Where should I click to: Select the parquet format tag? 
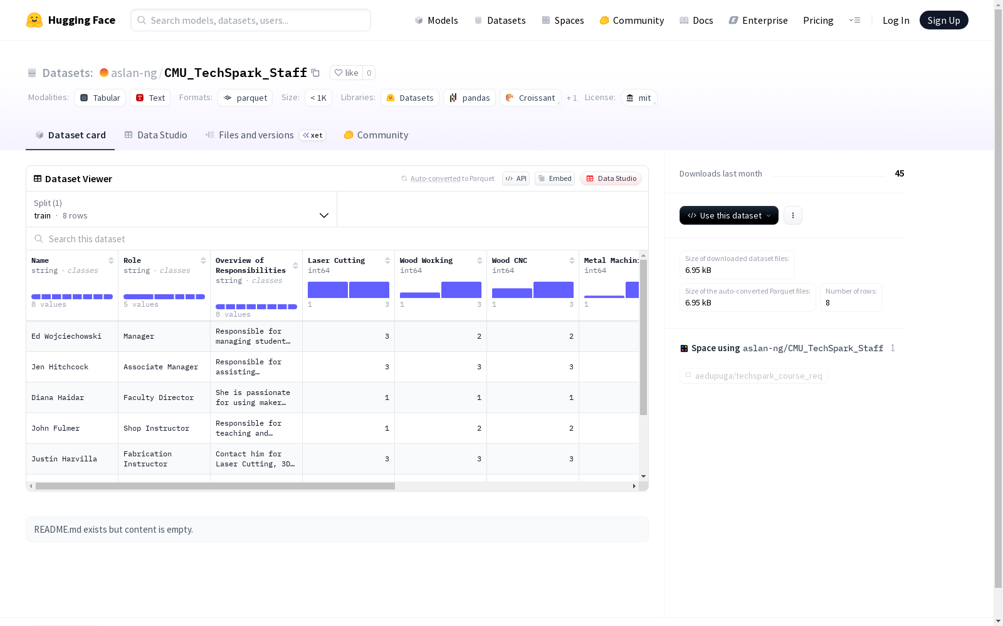coord(245,98)
